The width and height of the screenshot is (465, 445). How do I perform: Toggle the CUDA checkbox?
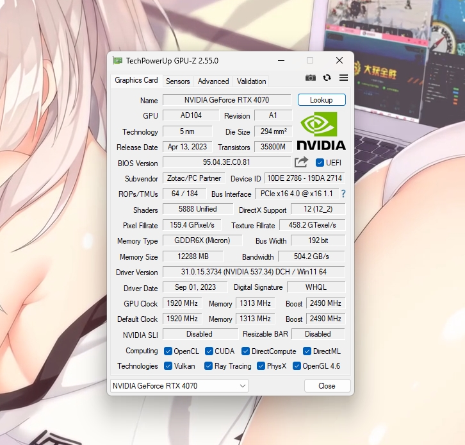coord(209,351)
